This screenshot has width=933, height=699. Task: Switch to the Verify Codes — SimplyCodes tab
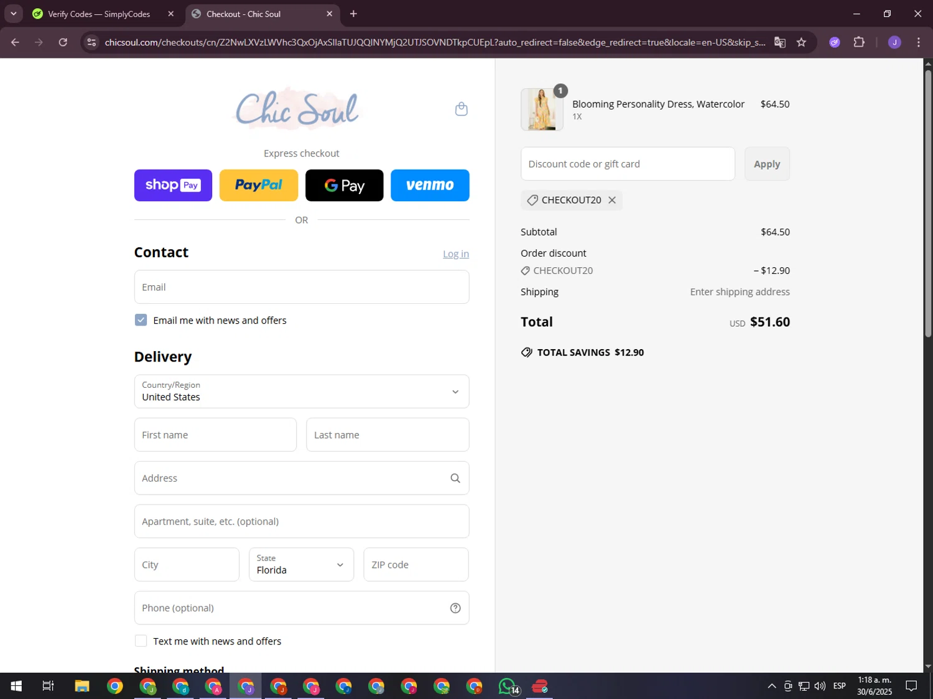point(100,14)
